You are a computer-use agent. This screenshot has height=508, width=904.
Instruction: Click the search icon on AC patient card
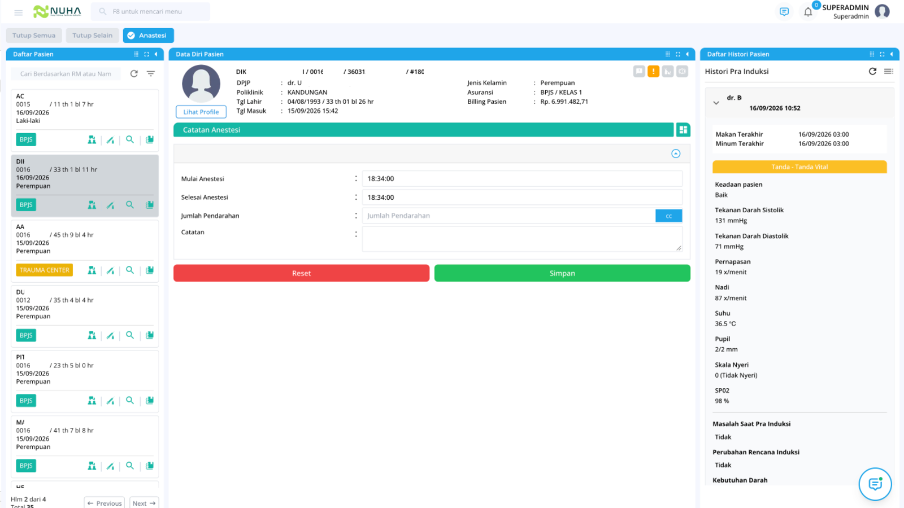130,139
